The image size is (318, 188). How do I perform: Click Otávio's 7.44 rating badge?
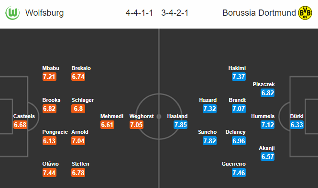click(x=49, y=173)
